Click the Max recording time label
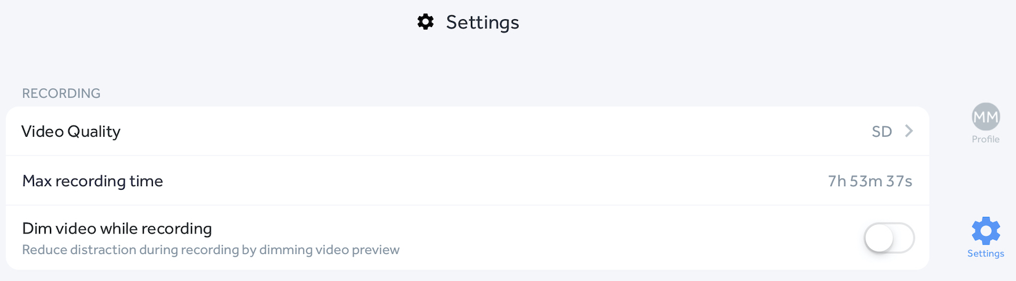Viewport: 1016px width, 281px height. click(93, 181)
